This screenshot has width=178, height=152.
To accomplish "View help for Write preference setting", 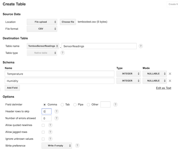I will tap(77, 145).
